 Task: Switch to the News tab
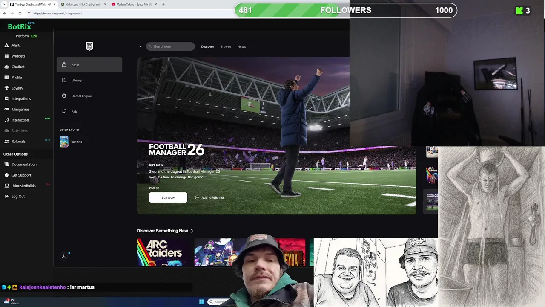241,46
